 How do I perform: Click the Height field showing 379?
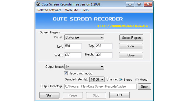point(104,55)
